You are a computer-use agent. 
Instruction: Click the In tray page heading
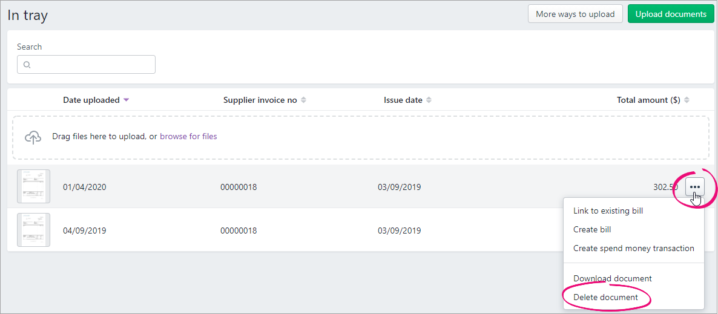(x=27, y=15)
